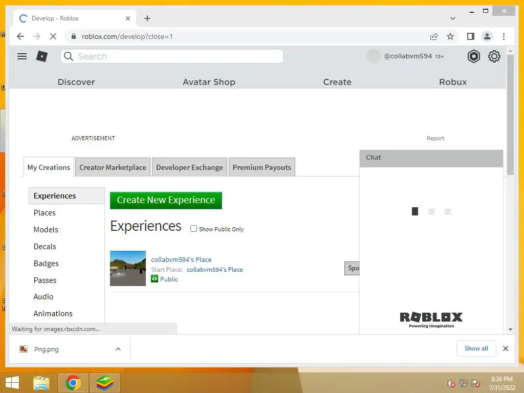Bookmark this tab with star icon
This screenshot has height=393, width=524.
(450, 36)
